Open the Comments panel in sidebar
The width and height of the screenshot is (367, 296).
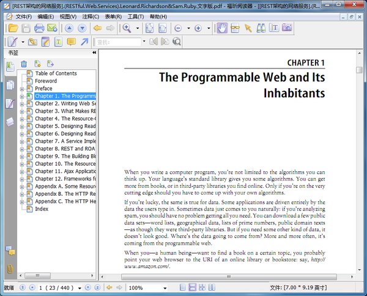[x=10, y=251]
